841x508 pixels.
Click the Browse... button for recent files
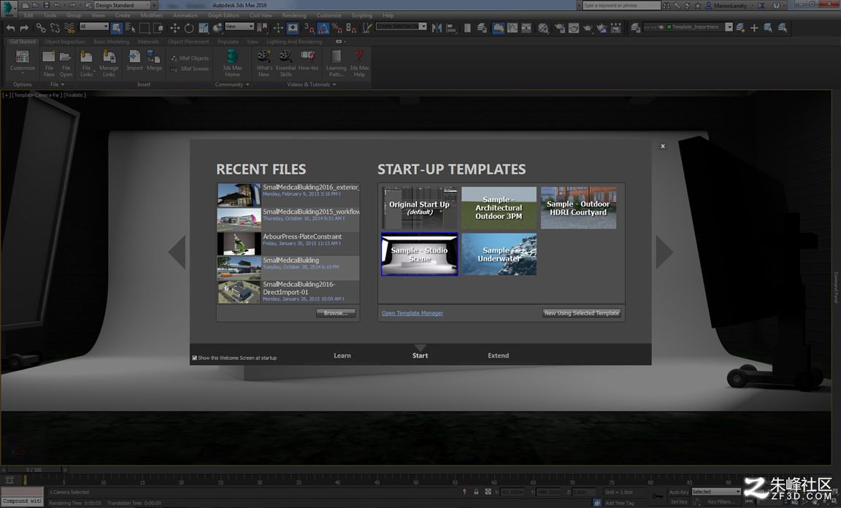pyautogui.click(x=336, y=313)
